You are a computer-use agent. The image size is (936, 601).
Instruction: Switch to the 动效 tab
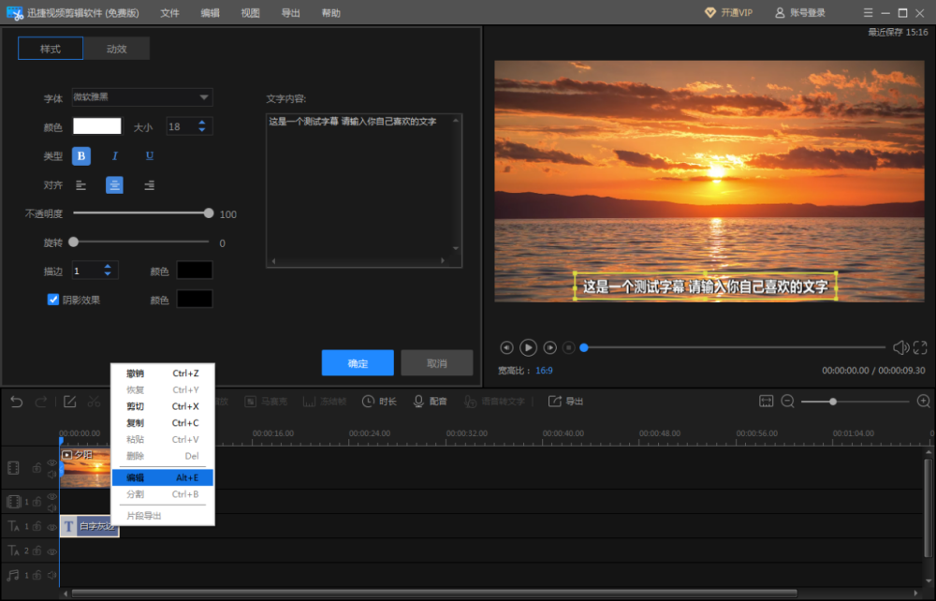click(x=116, y=49)
